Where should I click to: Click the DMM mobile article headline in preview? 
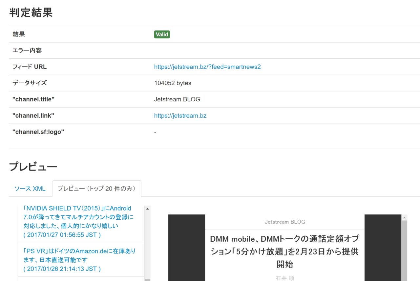[x=284, y=251]
